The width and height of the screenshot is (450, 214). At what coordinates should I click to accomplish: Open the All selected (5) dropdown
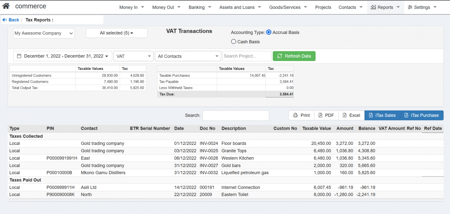pyautogui.click(x=116, y=33)
